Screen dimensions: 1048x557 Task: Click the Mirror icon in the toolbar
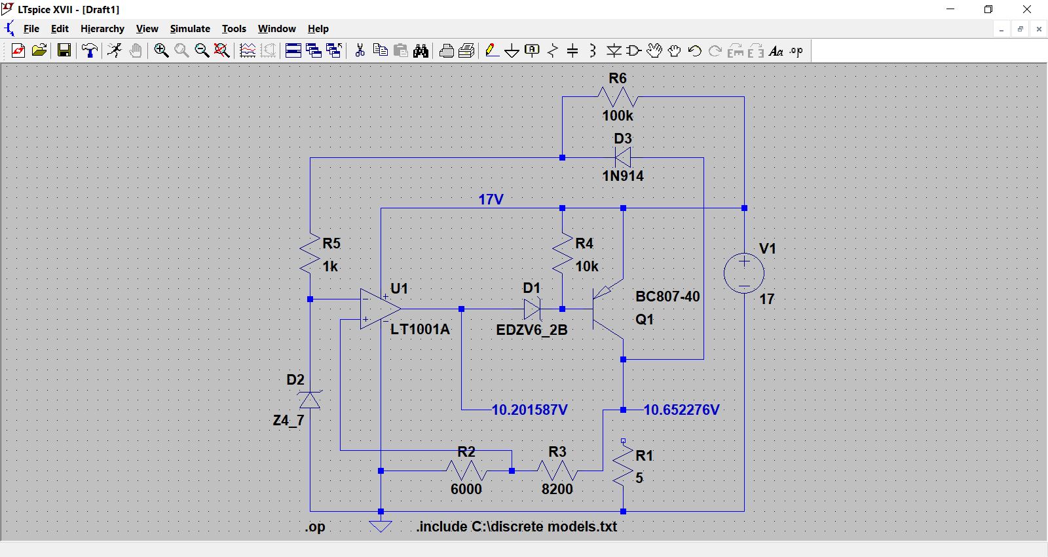click(756, 50)
